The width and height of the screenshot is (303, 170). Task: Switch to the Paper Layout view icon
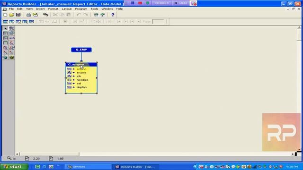(x=18, y=22)
